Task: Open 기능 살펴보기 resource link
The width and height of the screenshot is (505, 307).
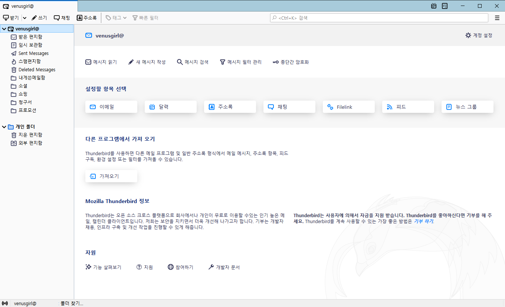Action: click(103, 267)
